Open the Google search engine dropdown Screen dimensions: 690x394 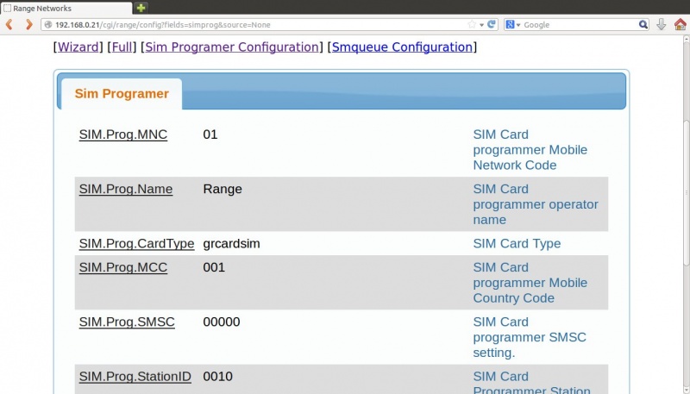coord(513,25)
